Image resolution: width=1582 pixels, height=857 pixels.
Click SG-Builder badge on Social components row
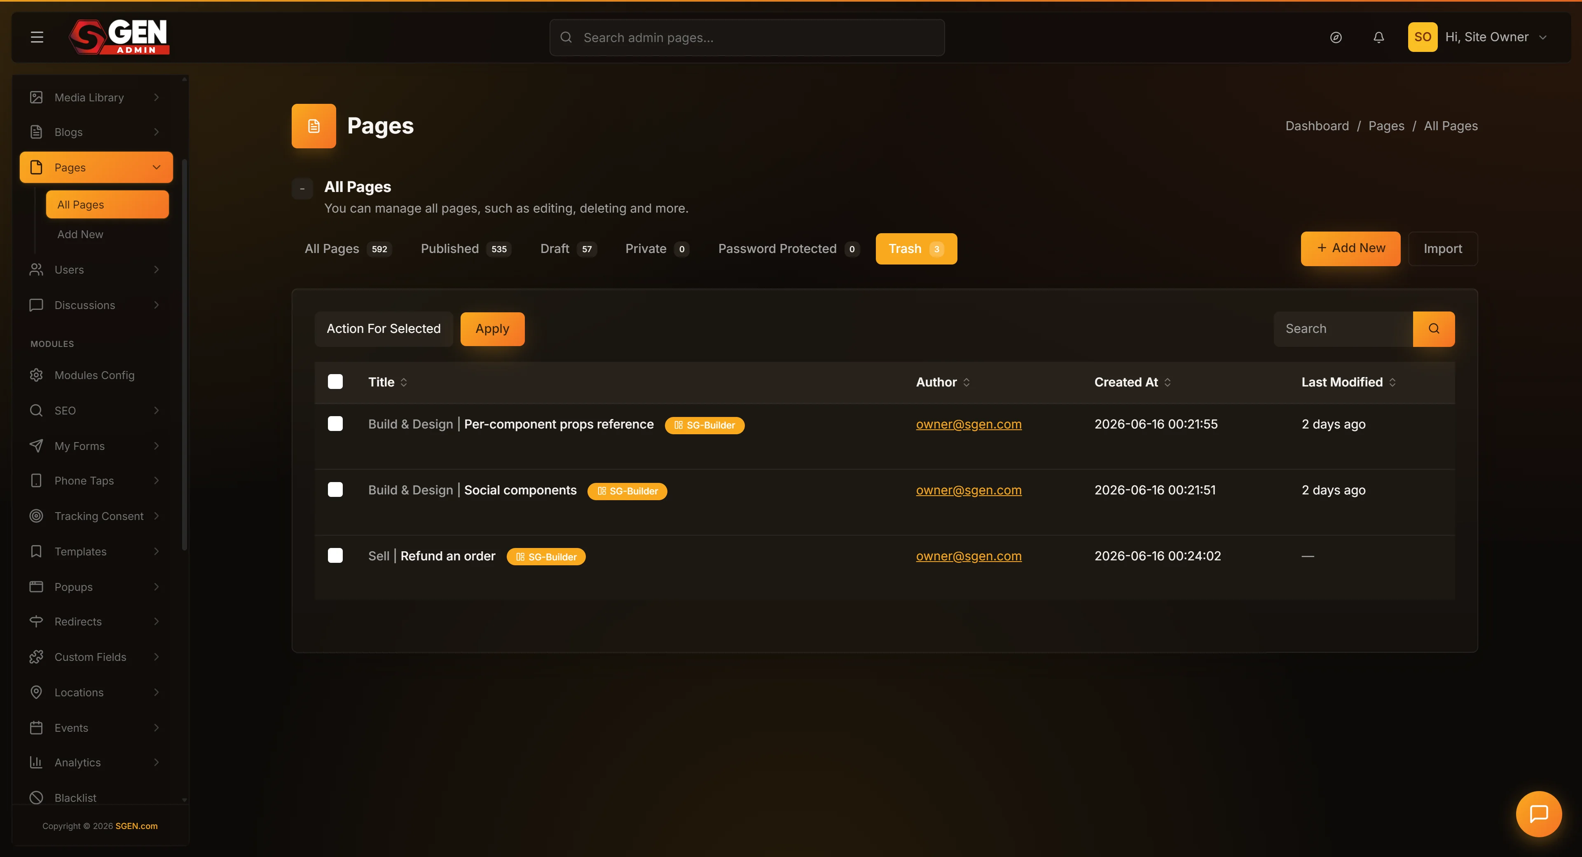[627, 491]
